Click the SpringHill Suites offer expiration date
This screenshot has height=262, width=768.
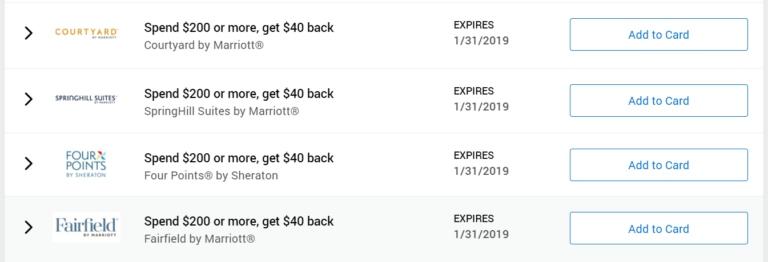click(481, 107)
